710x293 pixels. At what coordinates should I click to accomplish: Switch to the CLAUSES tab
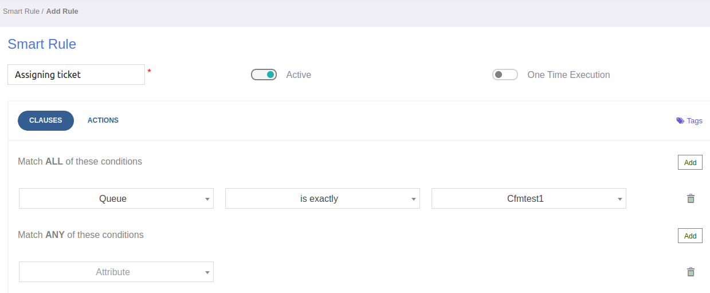(x=46, y=120)
